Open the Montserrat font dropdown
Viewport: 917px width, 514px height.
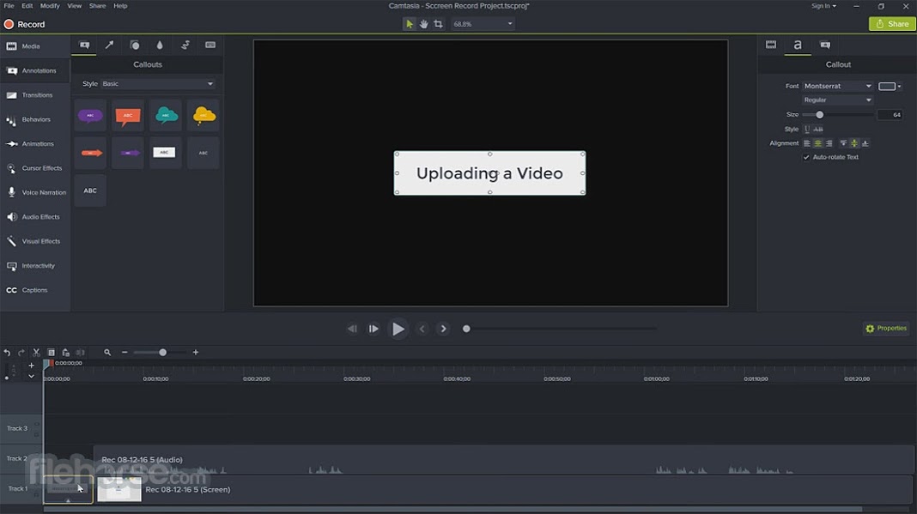(837, 86)
